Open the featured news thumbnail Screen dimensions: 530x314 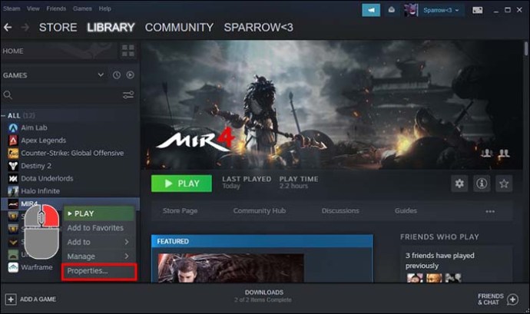pos(231,268)
